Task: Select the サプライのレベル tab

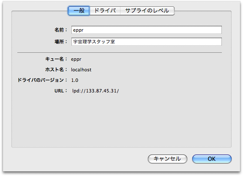Action: point(147,11)
